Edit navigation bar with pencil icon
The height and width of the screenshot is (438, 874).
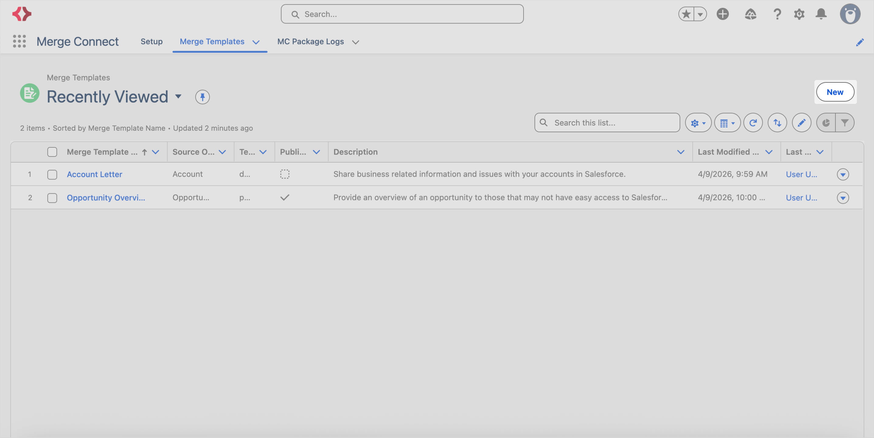860,42
